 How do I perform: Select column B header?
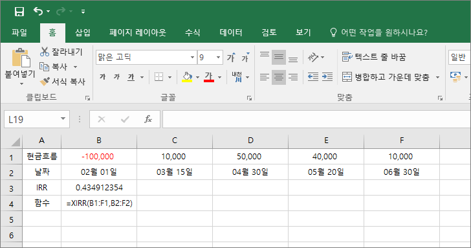pyautogui.click(x=99, y=141)
